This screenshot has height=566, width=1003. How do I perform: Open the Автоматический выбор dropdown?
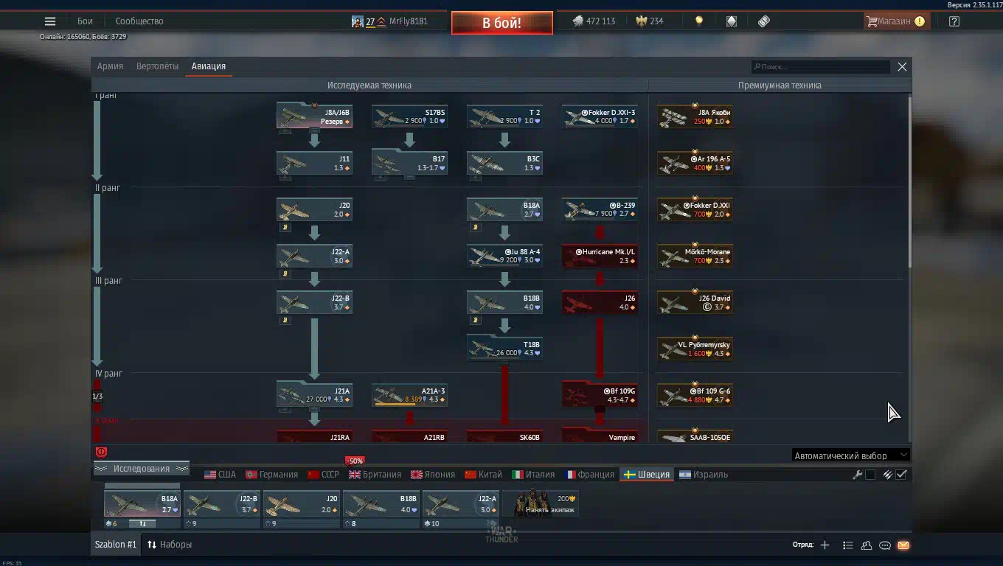[850, 455]
